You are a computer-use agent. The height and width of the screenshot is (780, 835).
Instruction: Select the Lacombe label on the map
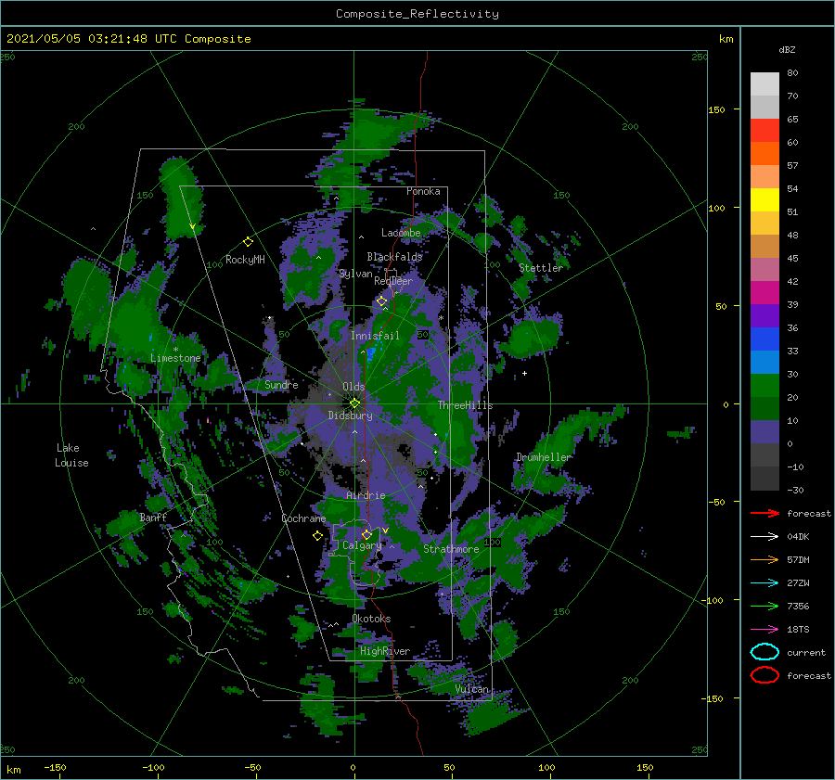point(401,233)
